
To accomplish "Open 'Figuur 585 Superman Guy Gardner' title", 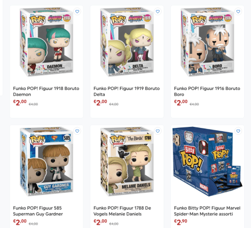I will pos(38,211).
